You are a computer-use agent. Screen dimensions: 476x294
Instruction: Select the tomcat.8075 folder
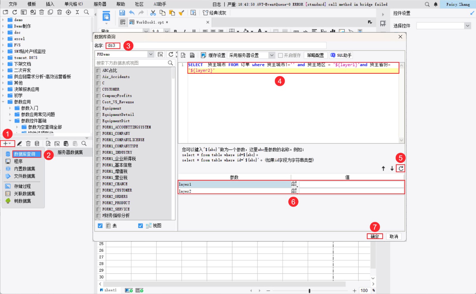(x=26, y=58)
